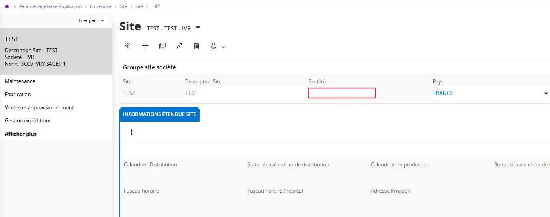The image size is (550, 217).
Task: Click Afficher plus link
Action: click(21, 134)
